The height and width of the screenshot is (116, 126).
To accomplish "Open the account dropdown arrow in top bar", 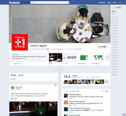I will pos(125,3).
